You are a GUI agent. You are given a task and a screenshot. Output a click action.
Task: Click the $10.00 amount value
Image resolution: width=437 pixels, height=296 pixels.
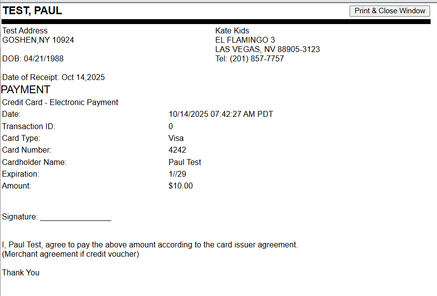tap(180, 186)
